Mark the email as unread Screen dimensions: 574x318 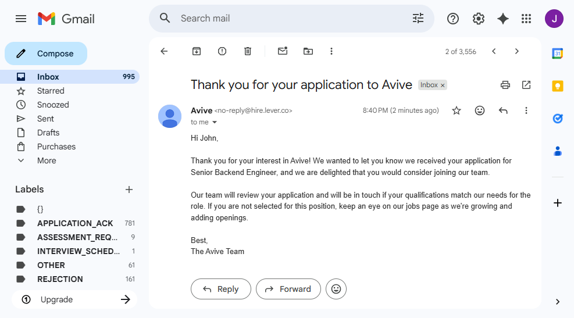283,51
